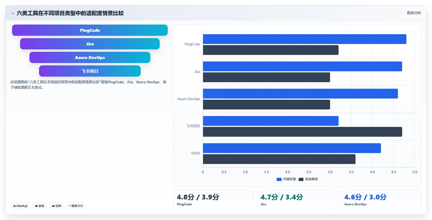Toggle the 关键权重 legend swatch
The height and width of the screenshot is (220, 432).
click(x=279, y=179)
